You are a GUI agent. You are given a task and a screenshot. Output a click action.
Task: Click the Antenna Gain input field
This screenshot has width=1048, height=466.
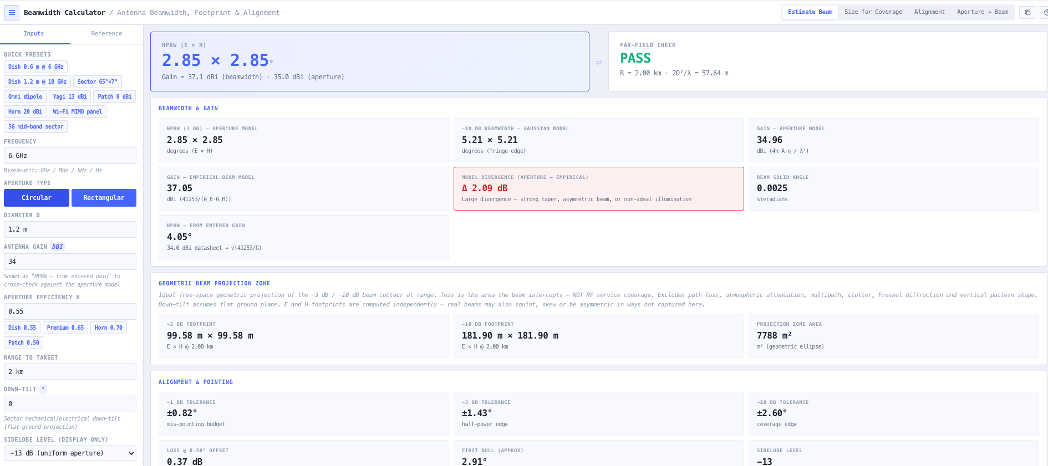70,262
